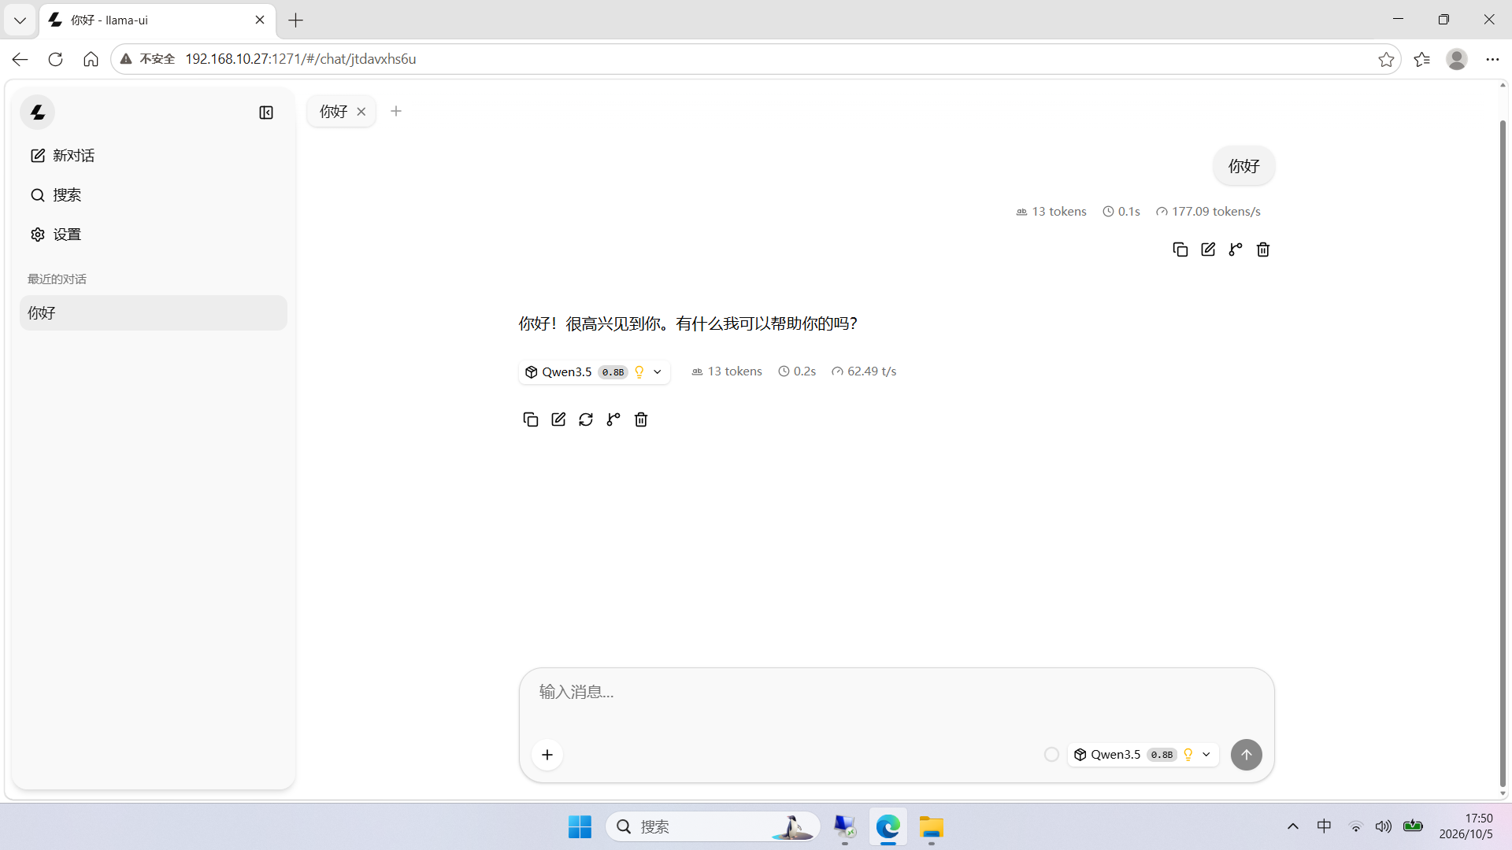Switch to the 你好 chat tab
This screenshot has width=1512, height=850.
point(333,112)
